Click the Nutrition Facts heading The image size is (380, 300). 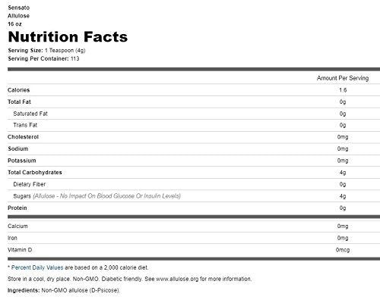[68, 37]
